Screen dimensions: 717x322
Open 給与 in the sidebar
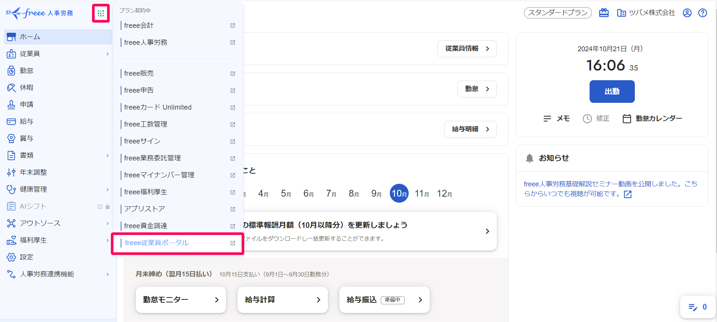click(58, 122)
